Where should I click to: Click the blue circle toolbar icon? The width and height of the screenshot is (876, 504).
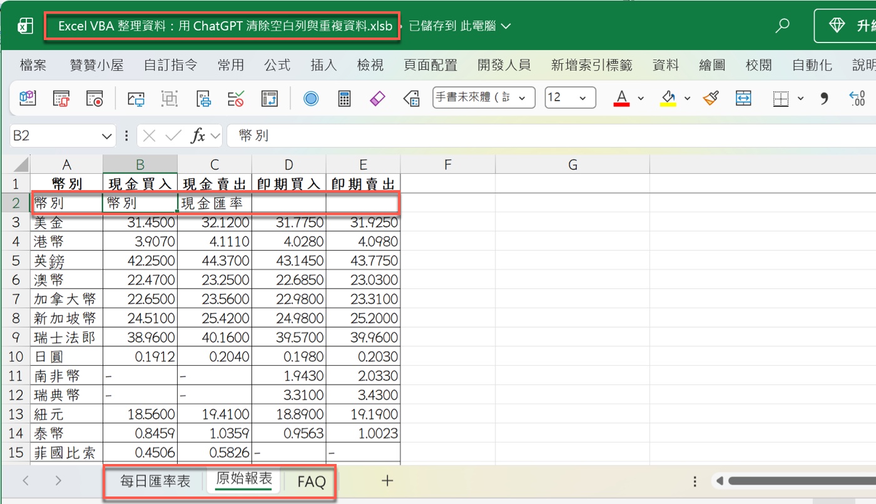tap(311, 98)
